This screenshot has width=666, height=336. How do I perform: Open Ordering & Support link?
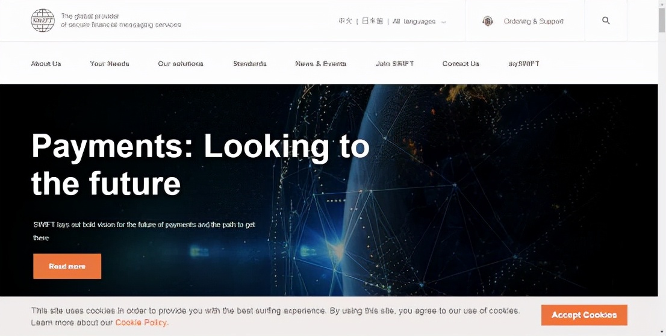[534, 21]
